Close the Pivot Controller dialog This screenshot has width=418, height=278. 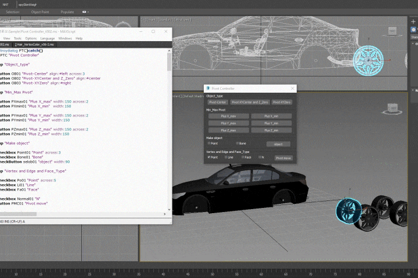coord(293,88)
